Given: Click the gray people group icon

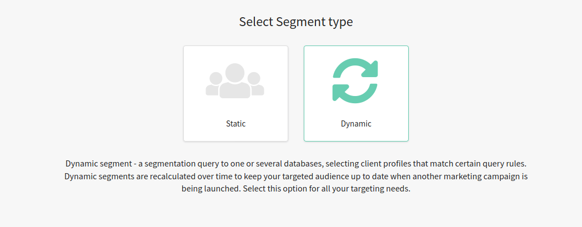Looking at the screenshot, I should pyautogui.click(x=235, y=81).
